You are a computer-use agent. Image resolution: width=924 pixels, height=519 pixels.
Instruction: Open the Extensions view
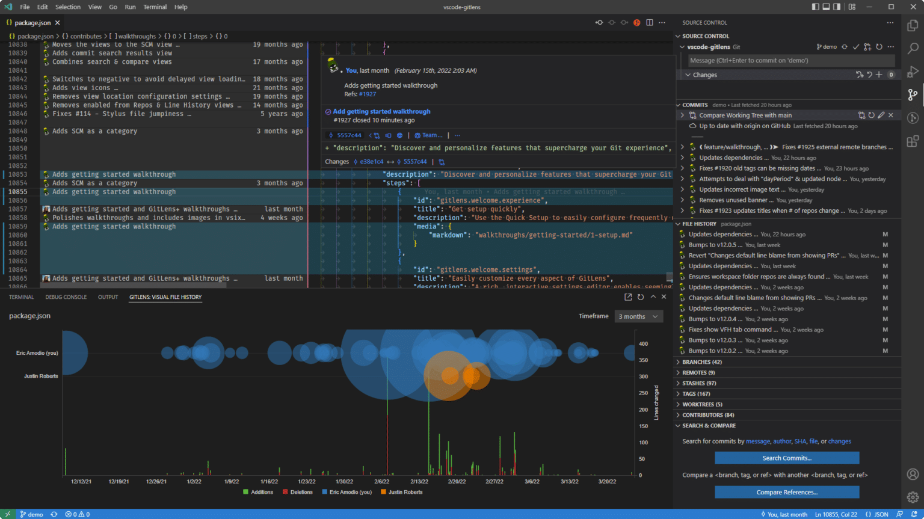[913, 142]
